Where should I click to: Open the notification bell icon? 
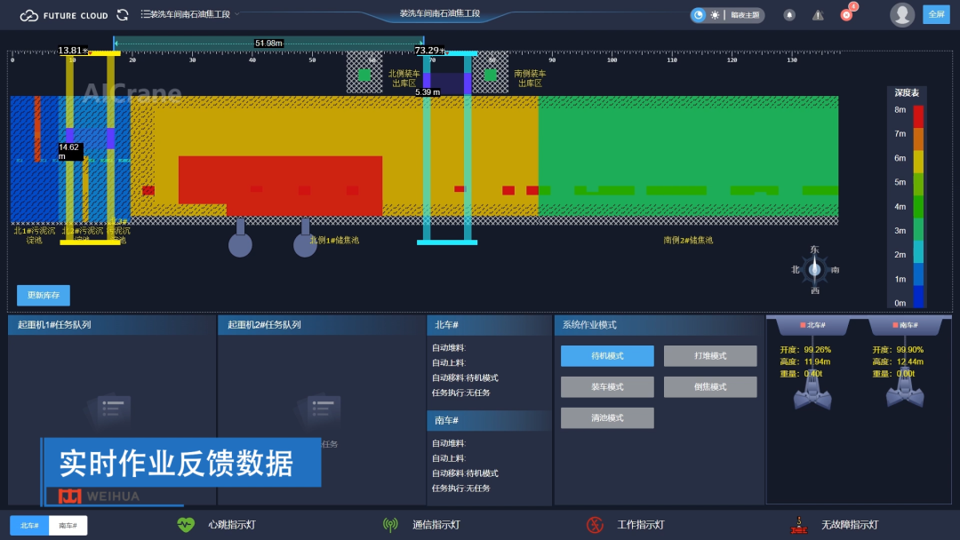click(789, 15)
